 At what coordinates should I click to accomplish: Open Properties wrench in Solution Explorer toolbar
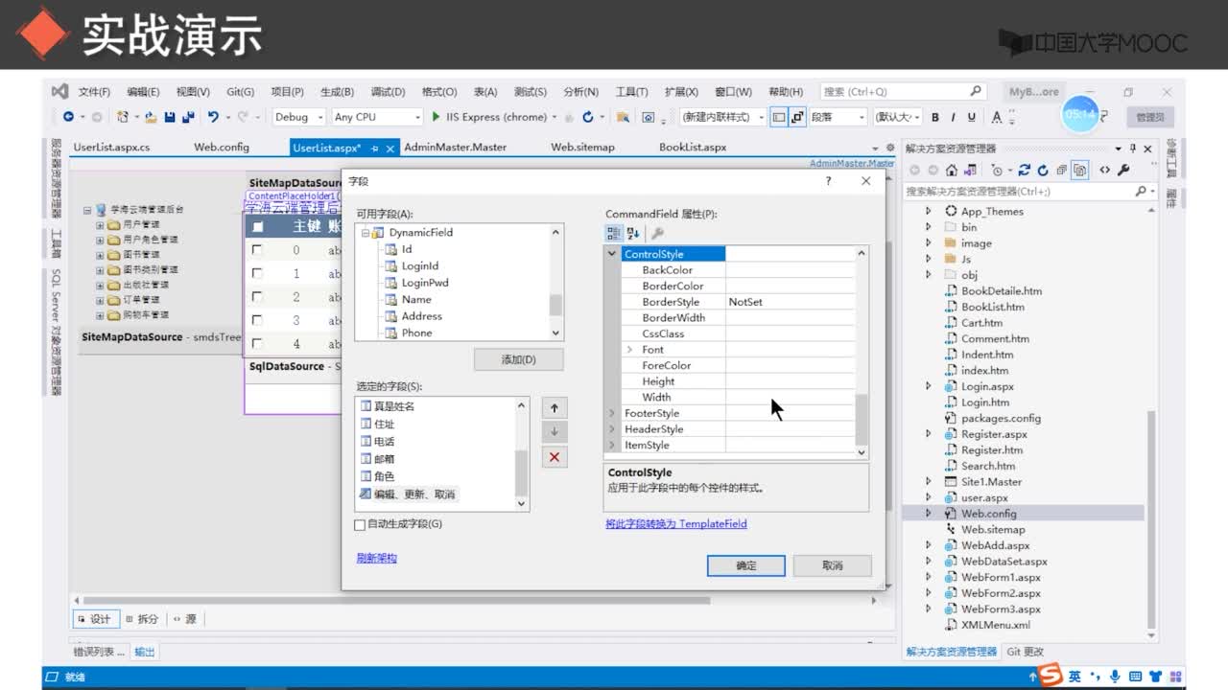click(1123, 170)
